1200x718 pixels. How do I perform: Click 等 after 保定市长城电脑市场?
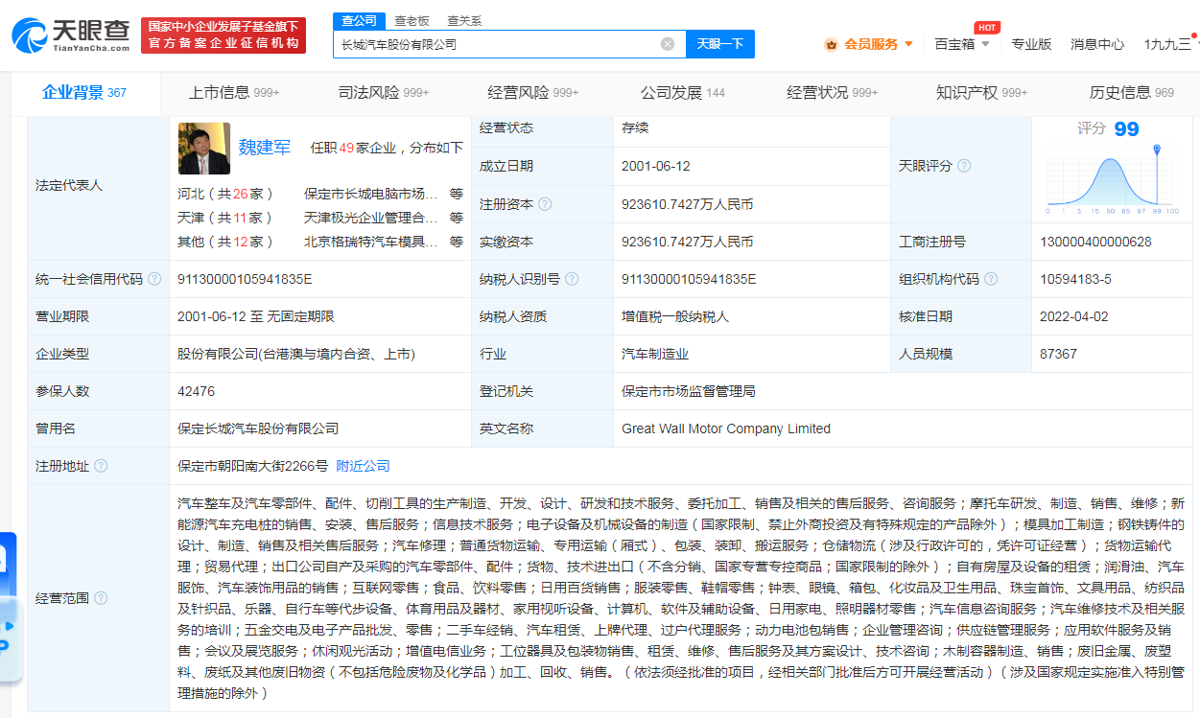457,193
